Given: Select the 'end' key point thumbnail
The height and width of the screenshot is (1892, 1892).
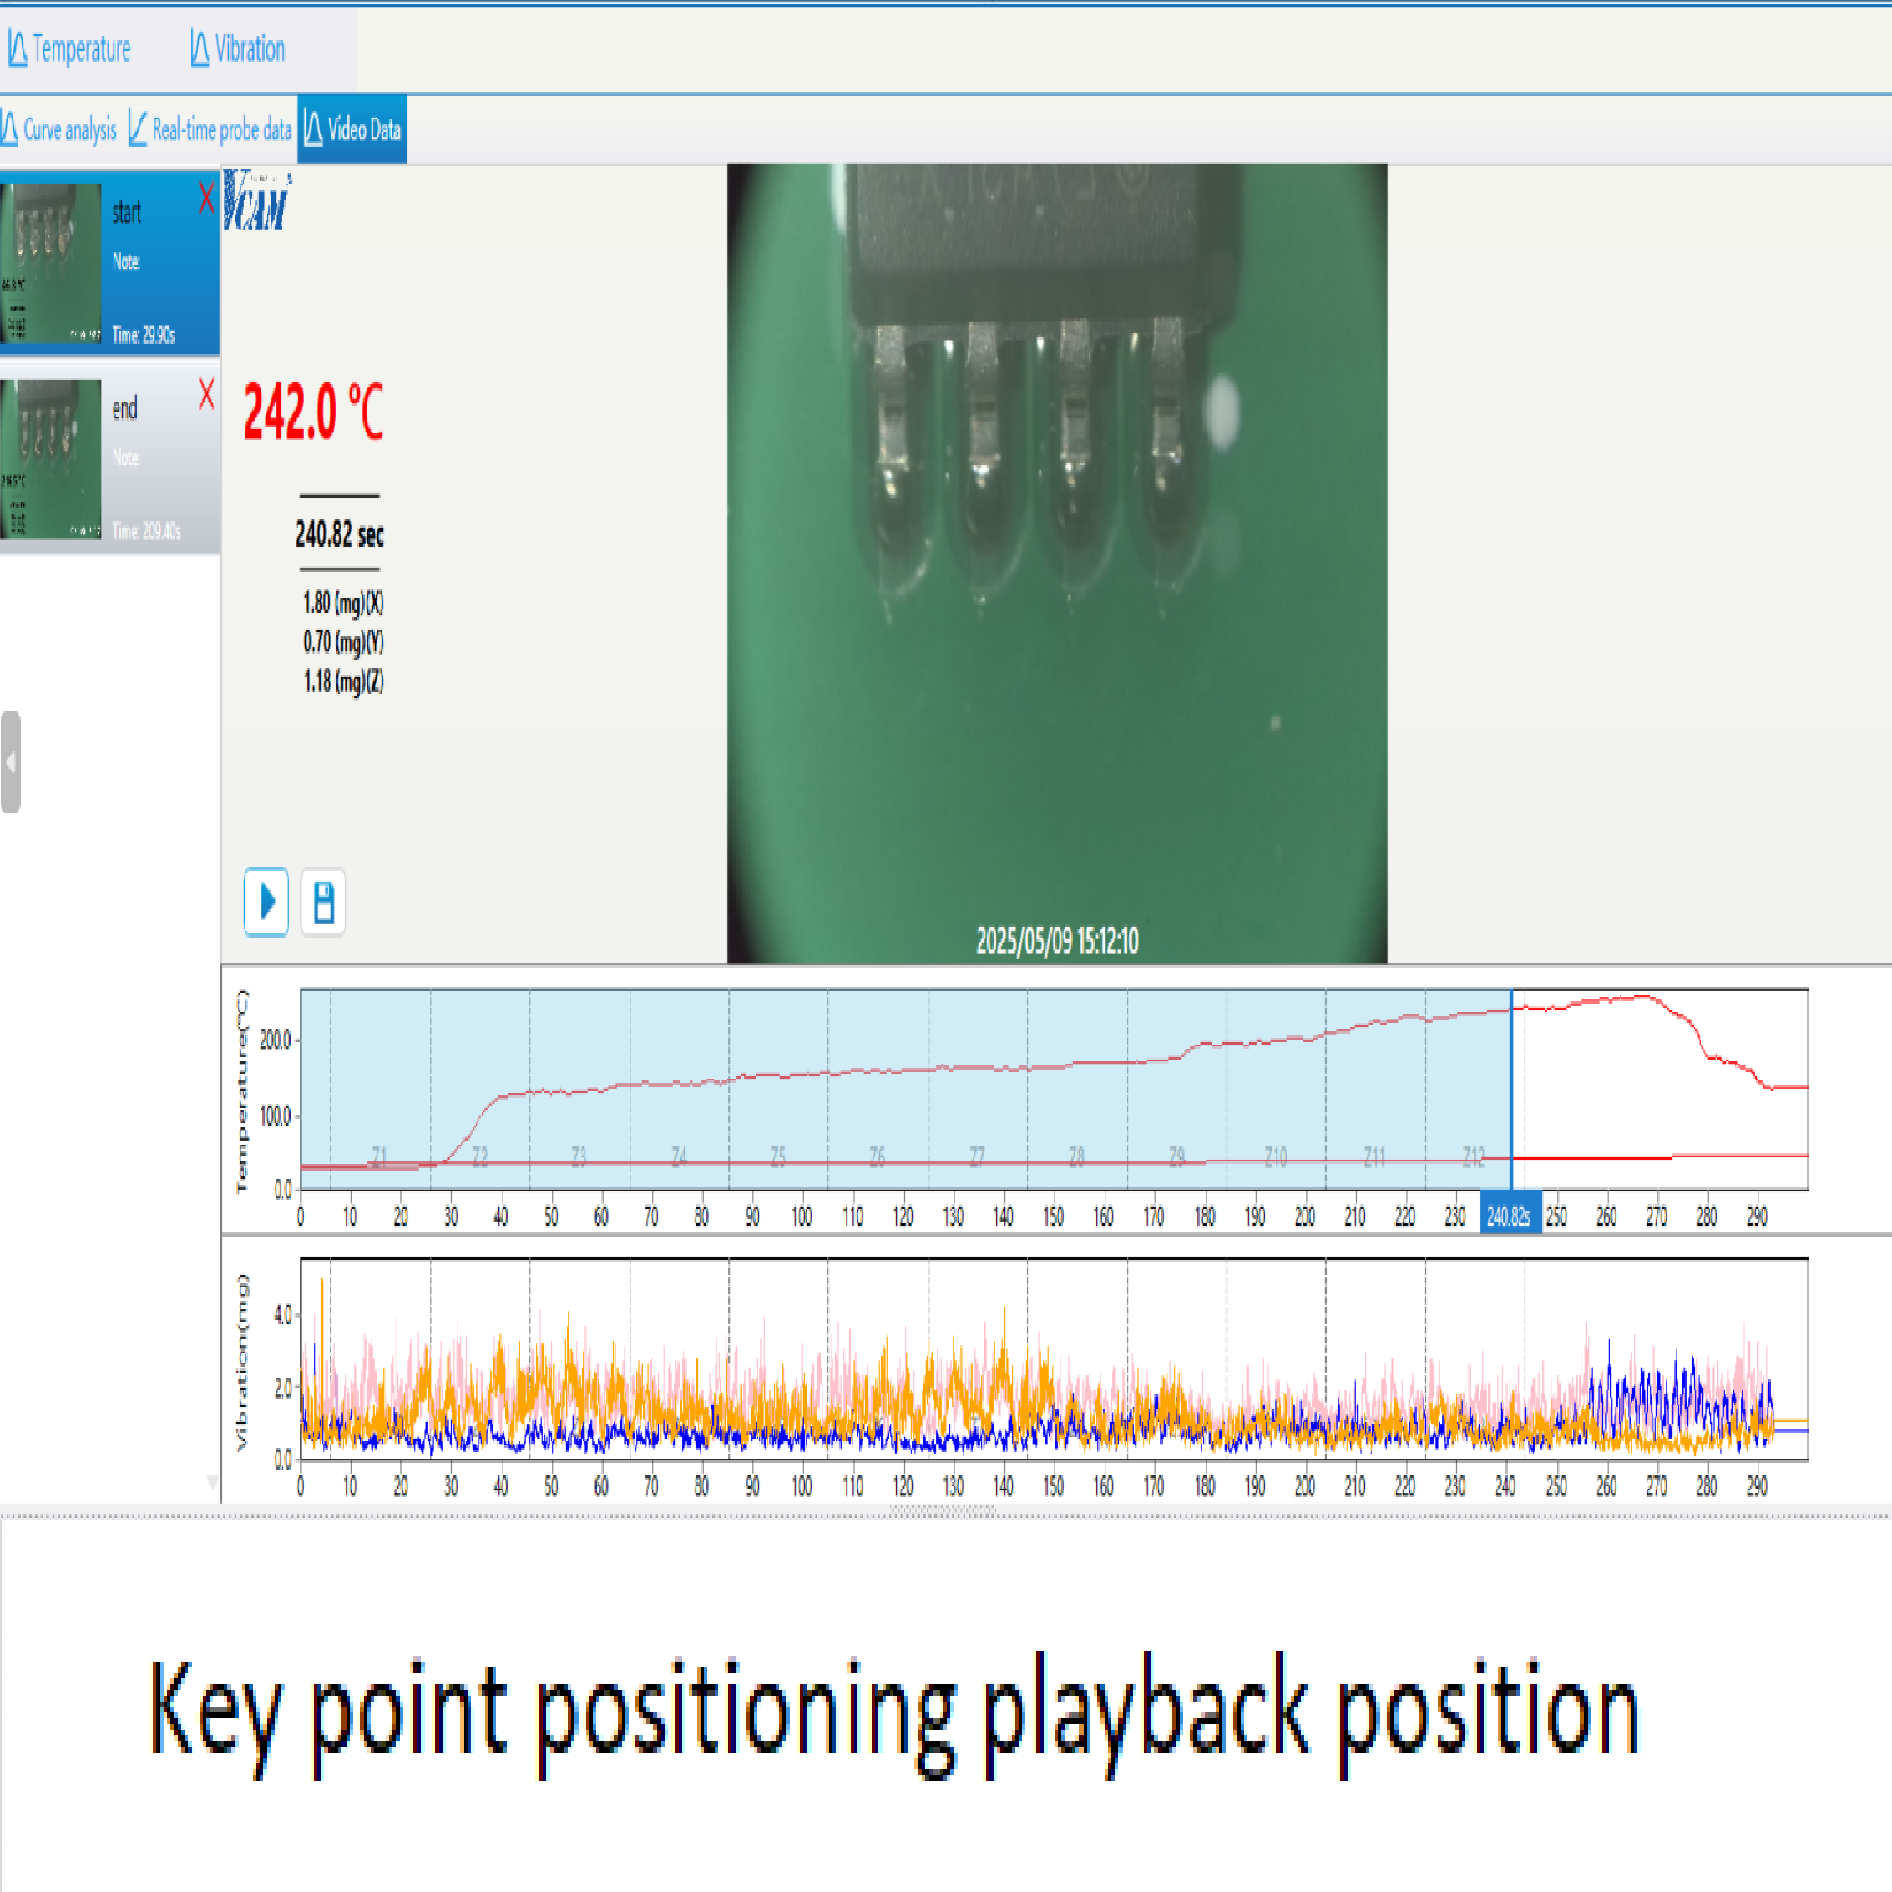Looking at the screenshot, I should [x=52, y=459].
